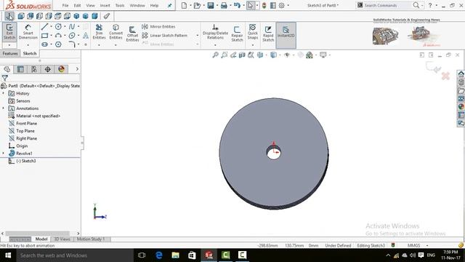Open the Help menu
The image size is (465, 262).
tap(154, 5)
